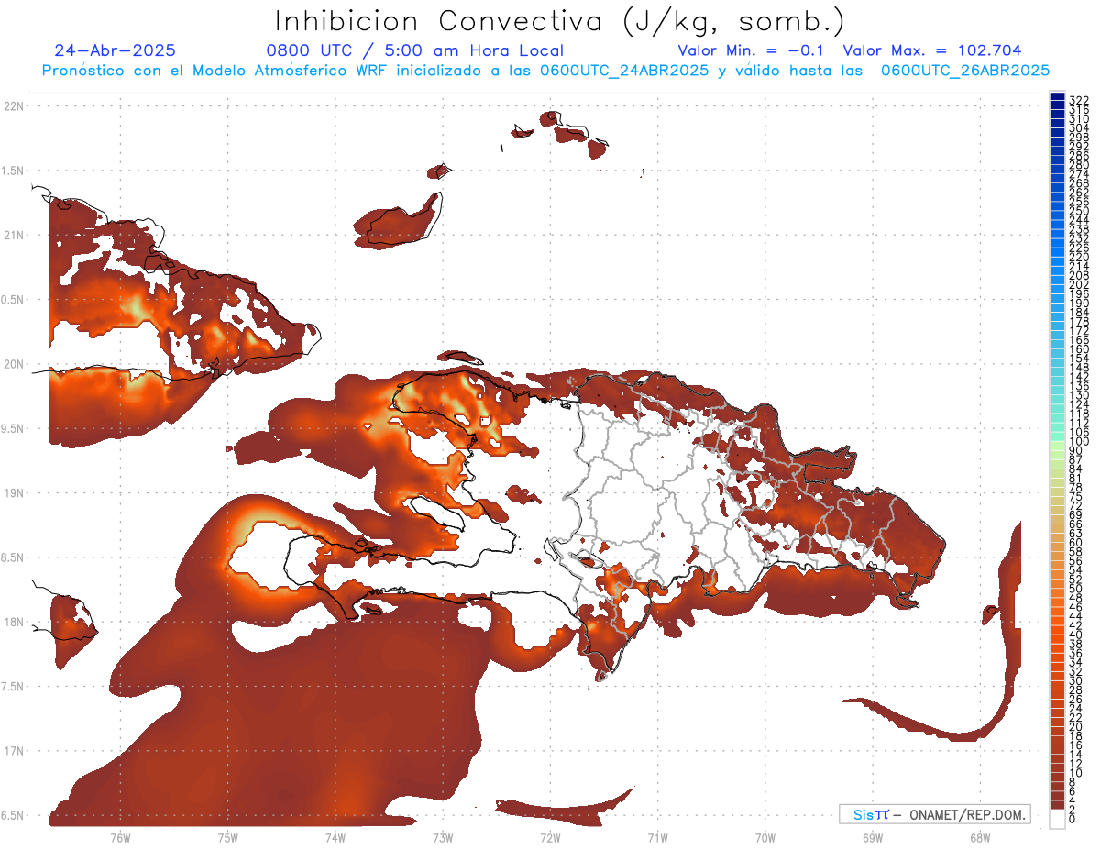Click the 'SisTT - ONAMET/REP.DOM.' credit box
The width and height of the screenshot is (1100, 850).
[x=934, y=814]
